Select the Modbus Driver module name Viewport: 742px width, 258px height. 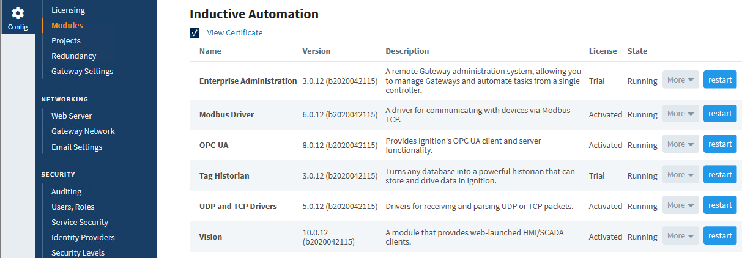pyautogui.click(x=227, y=114)
